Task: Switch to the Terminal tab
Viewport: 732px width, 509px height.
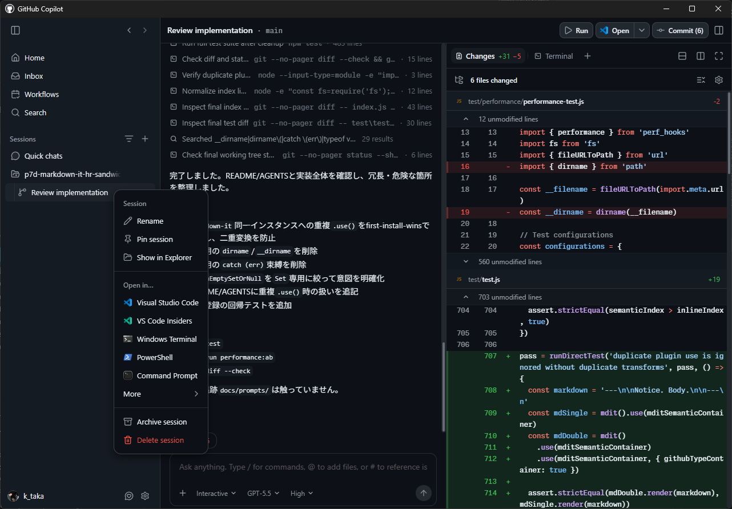Action: (x=553, y=56)
